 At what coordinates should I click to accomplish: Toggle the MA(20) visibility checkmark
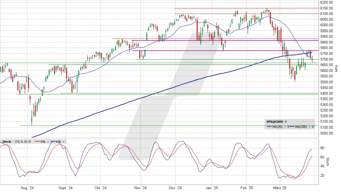(x=285, y=127)
